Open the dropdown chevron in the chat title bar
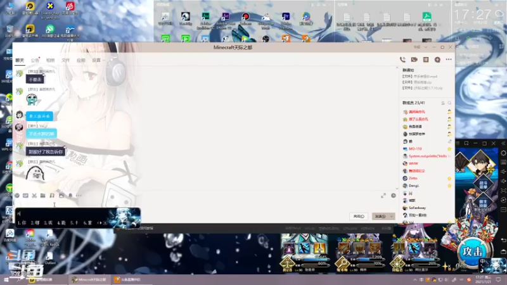 click(x=425, y=47)
